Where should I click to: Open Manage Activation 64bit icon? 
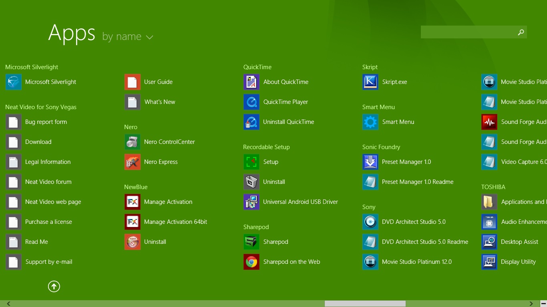coord(133,222)
